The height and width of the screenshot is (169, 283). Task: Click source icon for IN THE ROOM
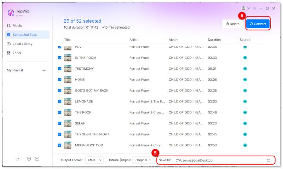(x=245, y=58)
